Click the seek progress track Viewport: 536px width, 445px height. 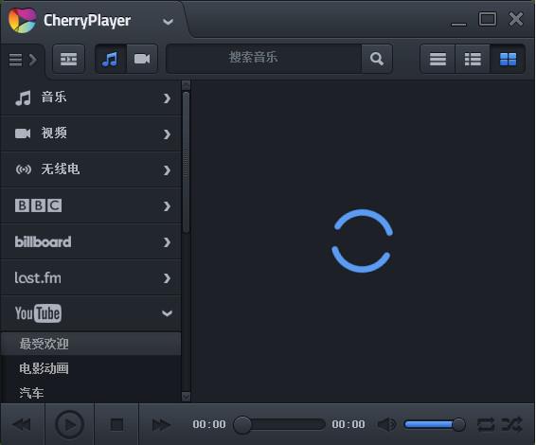click(x=279, y=424)
